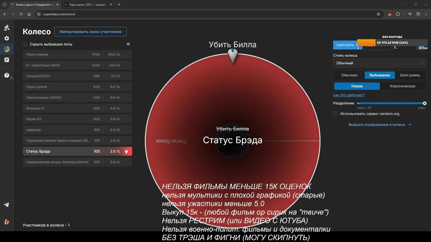Open the orange Boosty icon in sidebar
This screenshot has height=242, width=431.
pos(7,221)
